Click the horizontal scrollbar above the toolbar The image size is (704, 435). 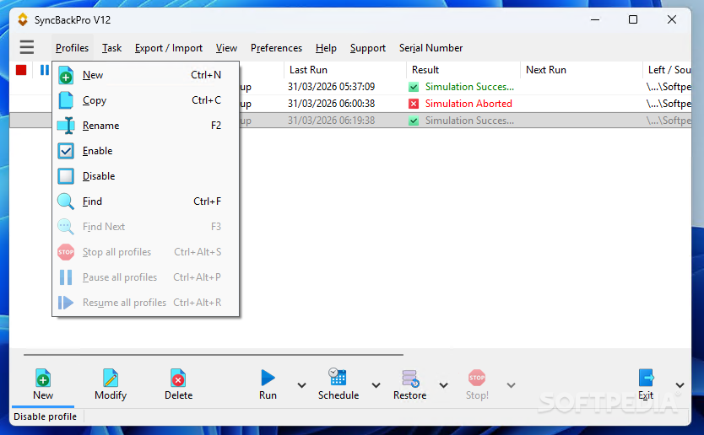(x=214, y=354)
